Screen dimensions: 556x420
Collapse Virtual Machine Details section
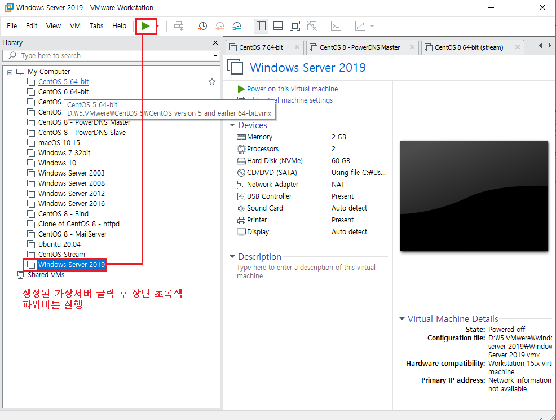[x=401, y=319]
